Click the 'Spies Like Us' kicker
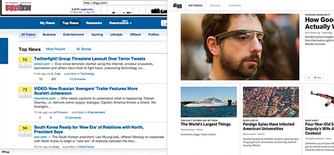This screenshot has width=334, height=155. [251, 121]
